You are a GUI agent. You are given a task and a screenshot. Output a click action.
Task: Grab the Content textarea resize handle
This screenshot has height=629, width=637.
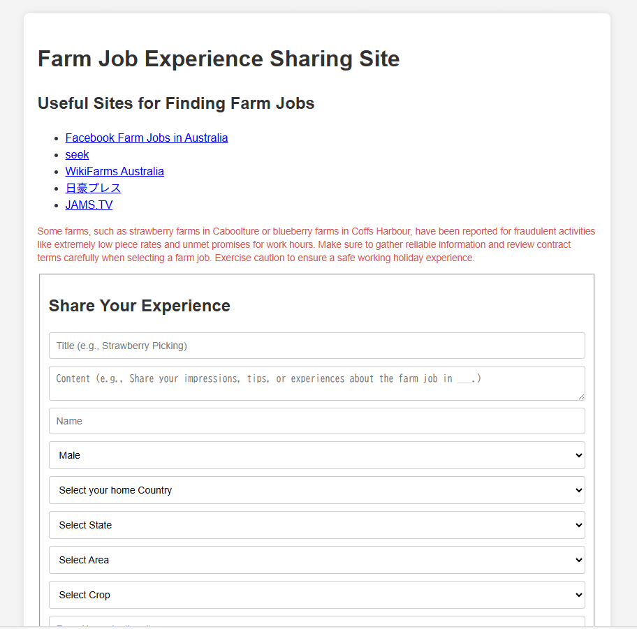(x=580, y=397)
